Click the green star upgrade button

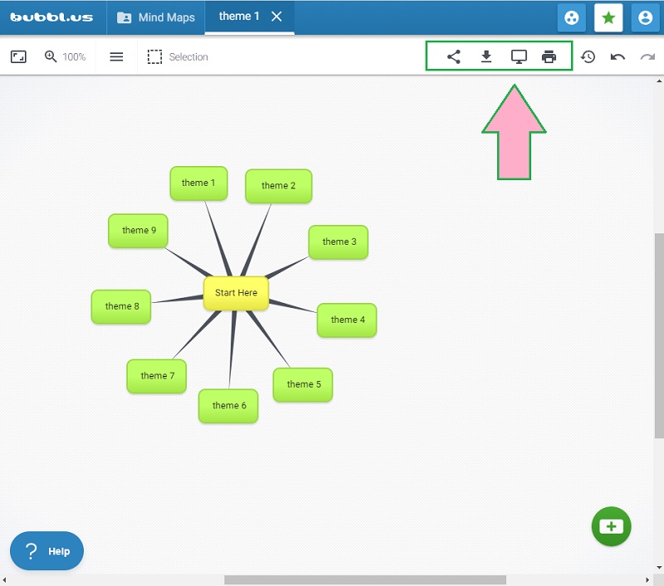point(608,17)
